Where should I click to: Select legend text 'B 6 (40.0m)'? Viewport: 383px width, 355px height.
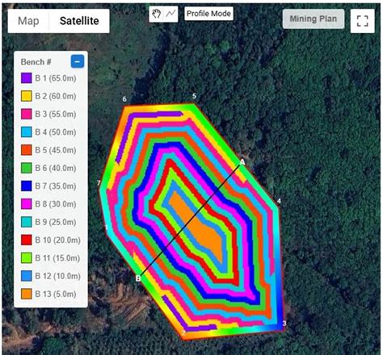click(x=56, y=169)
